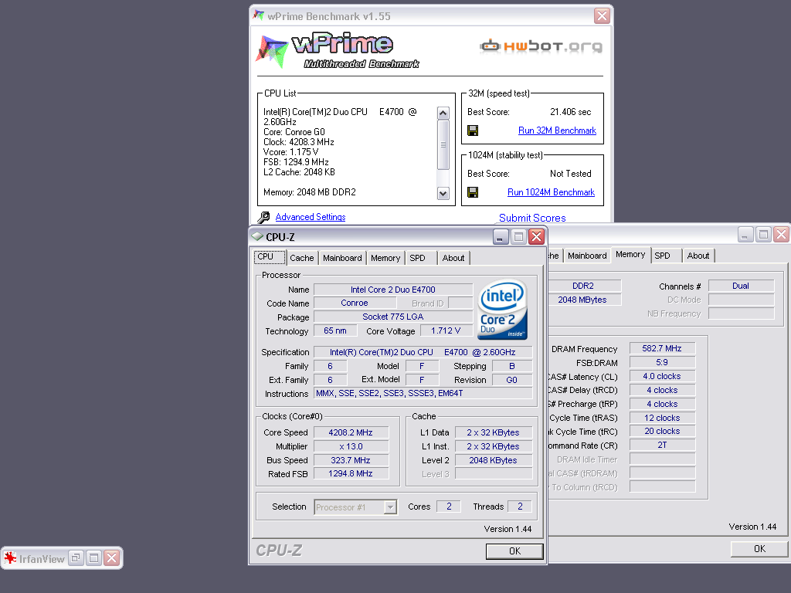Click the Name field 'Intel Core 2 Duo E4700'
The height and width of the screenshot is (593, 791).
pyautogui.click(x=393, y=290)
